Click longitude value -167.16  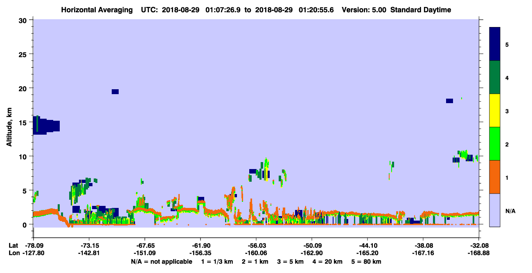423,253
